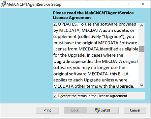Click scrollbar track above the thumb
The image size is (151, 119).
coord(142,37)
